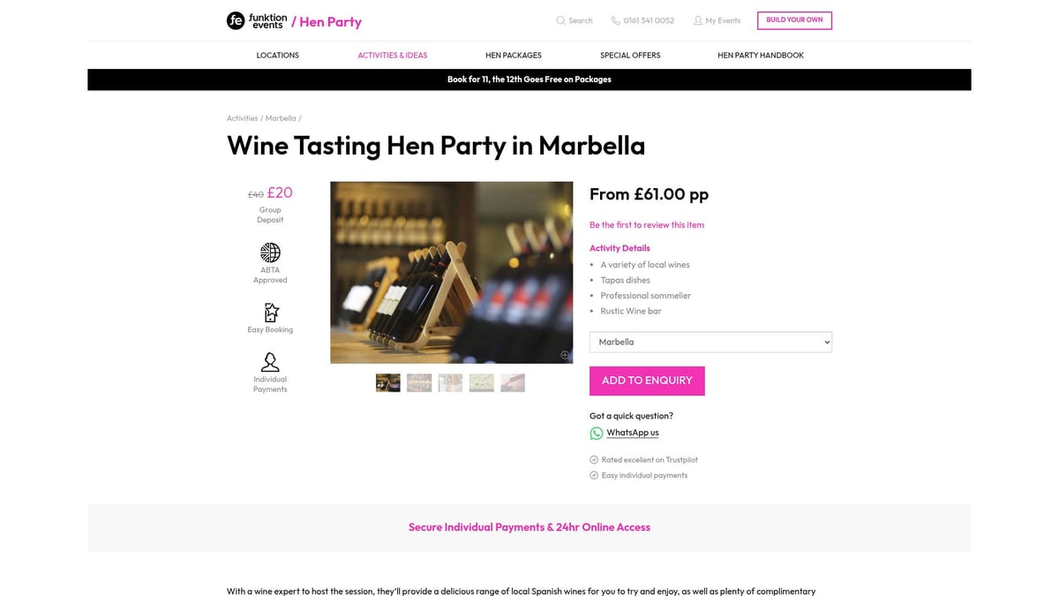The width and height of the screenshot is (1059, 596).
Task: Click the green WhatsApp icon
Action: click(x=596, y=433)
